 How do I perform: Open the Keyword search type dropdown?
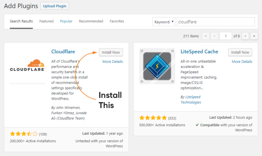point(164,22)
